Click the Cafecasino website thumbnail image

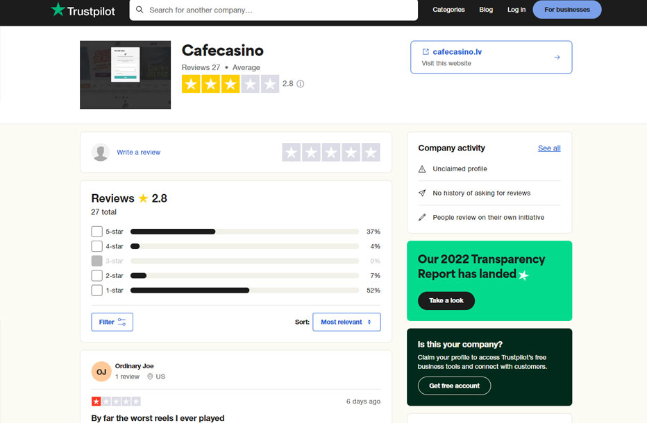coord(125,75)
